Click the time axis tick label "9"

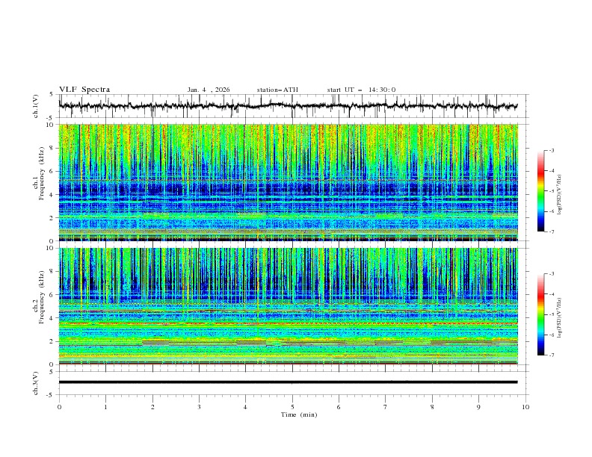pyautogui.click(x=478, y=407)
